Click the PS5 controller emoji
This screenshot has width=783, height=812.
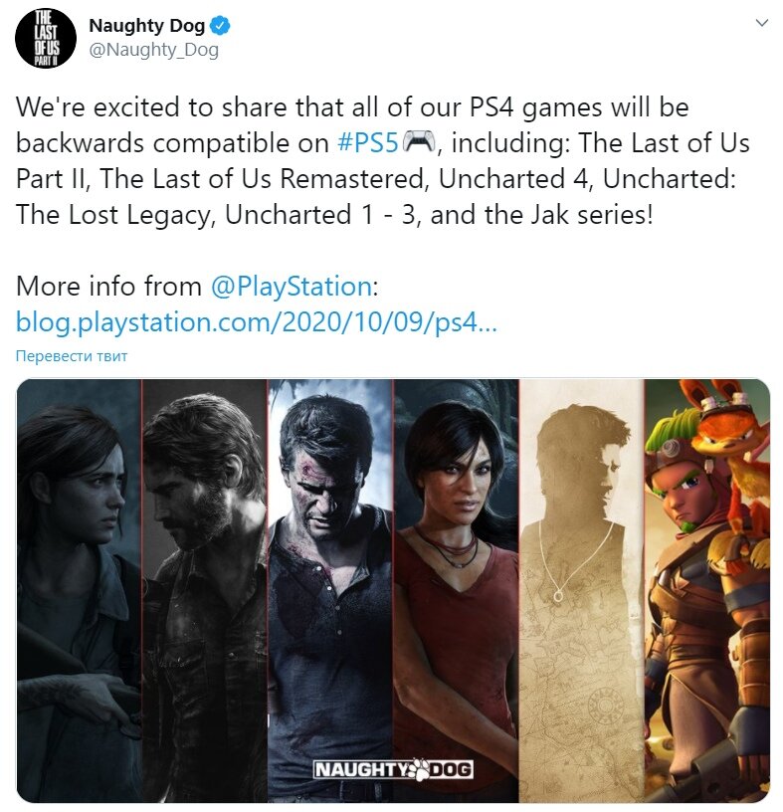click(419, 142)
